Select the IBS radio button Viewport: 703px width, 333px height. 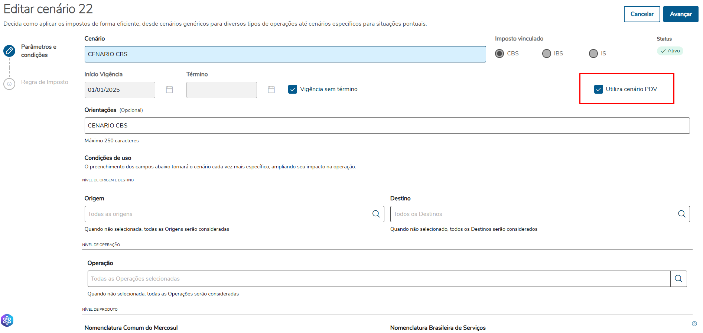(x=546, y=54)
